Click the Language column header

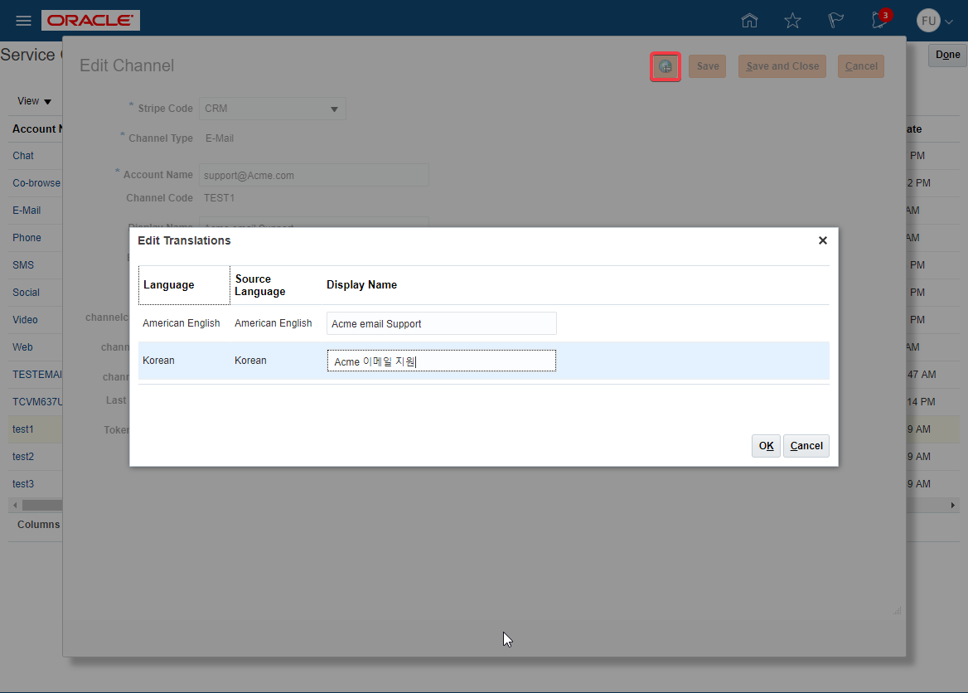tap(184, 284)
